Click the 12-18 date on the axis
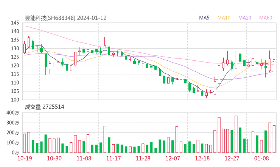This screenshot has width=280, height=167. click(x=202, y=158)
